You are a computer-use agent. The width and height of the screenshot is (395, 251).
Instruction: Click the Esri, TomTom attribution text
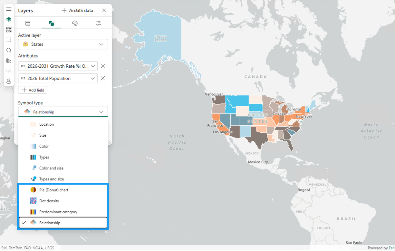click(x=27, y=248)
